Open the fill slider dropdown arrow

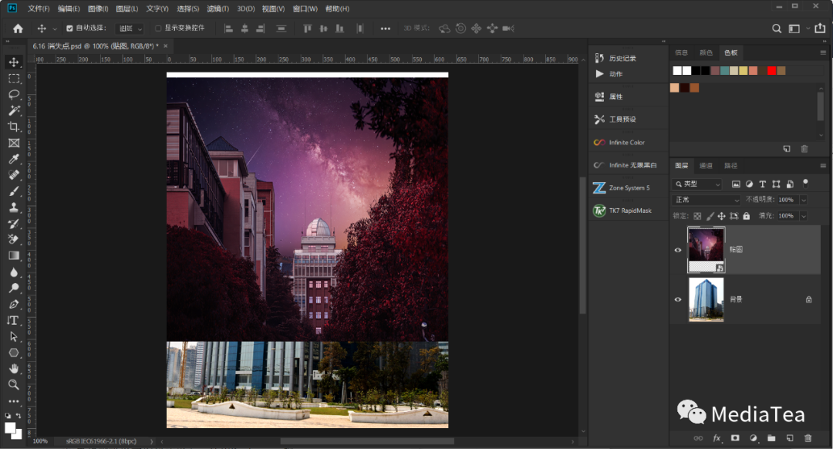[x=803, y=216]
